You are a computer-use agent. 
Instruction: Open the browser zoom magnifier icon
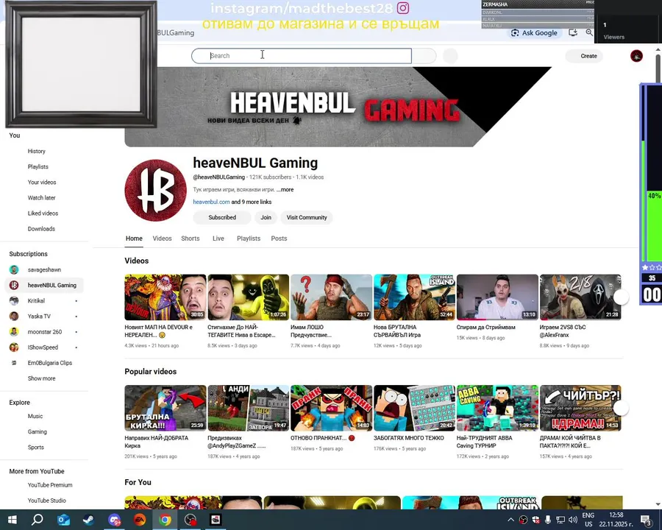pos(589,32)
